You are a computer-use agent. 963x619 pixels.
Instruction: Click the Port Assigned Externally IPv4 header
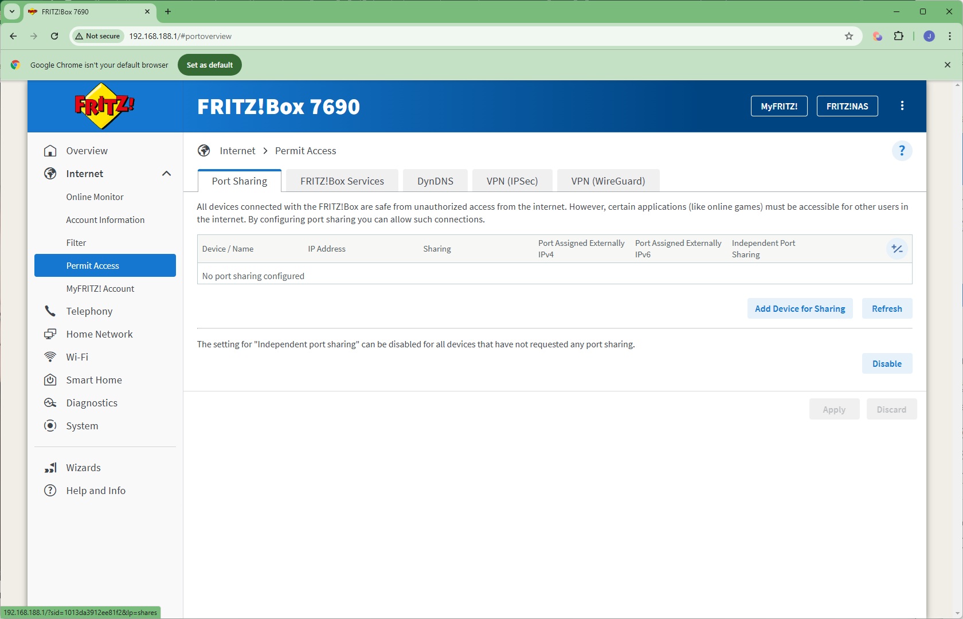pyautogui.click(x=581, y=249)
